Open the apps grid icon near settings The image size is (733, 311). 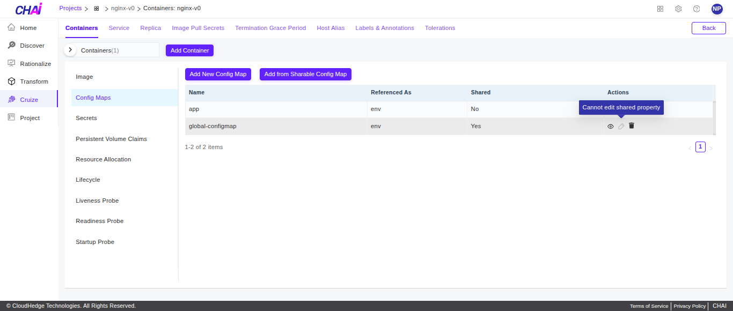[660, 9]
